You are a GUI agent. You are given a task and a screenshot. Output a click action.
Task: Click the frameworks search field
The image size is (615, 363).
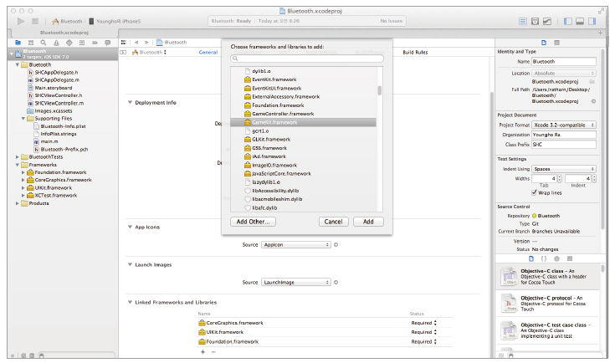[306, 59]
